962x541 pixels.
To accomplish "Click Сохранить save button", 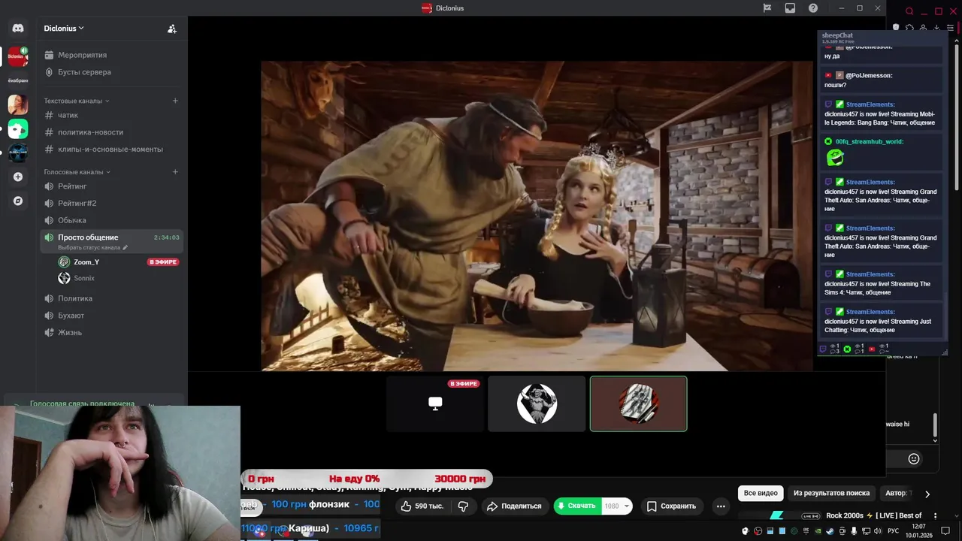I will tap(671, 506).
